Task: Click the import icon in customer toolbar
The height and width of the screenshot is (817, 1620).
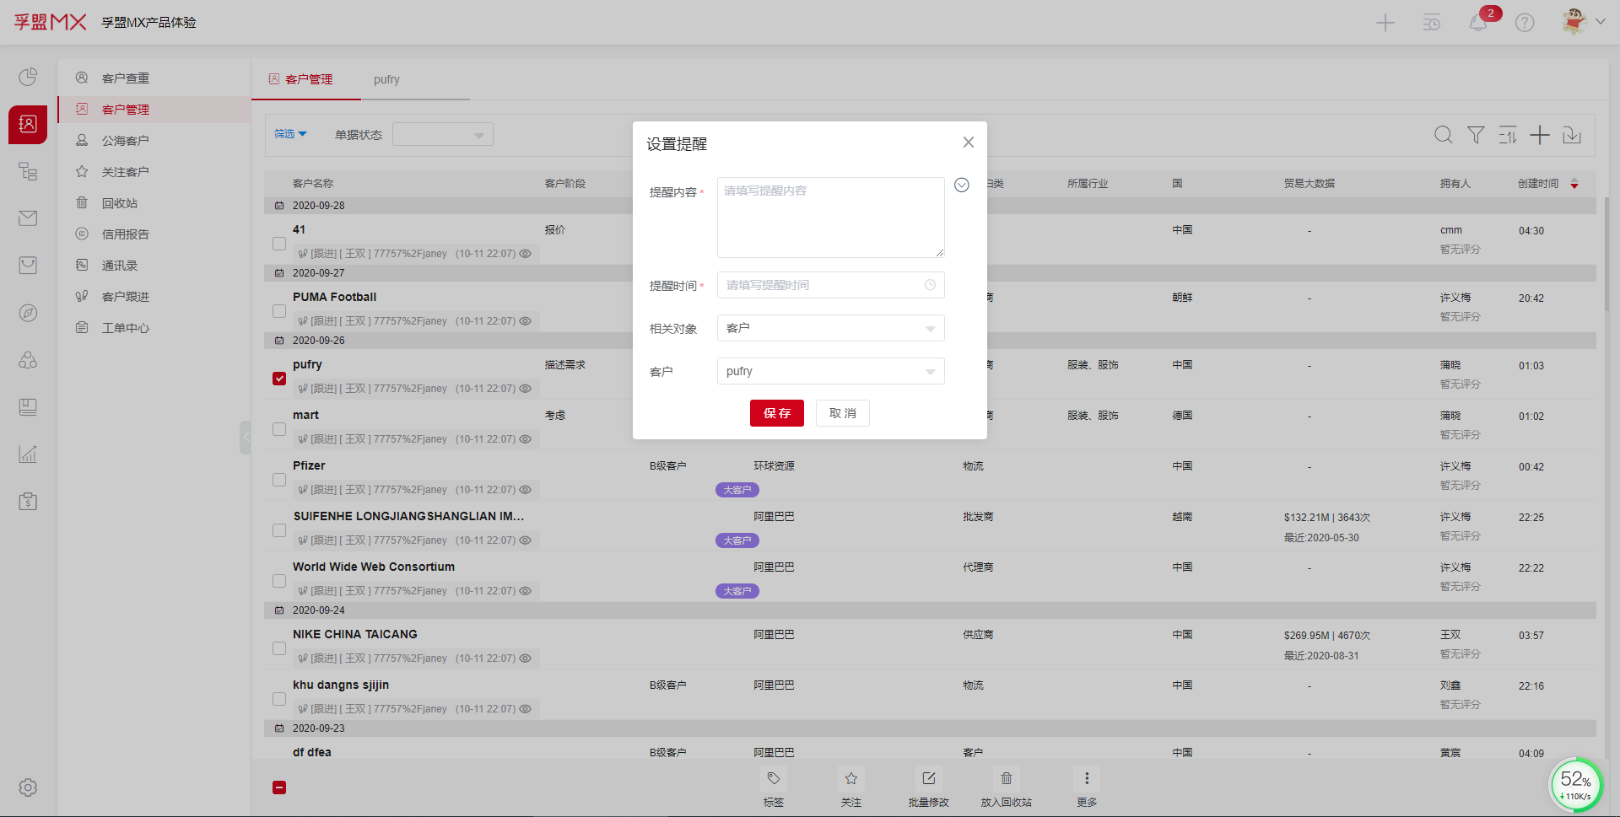Action: point(1572,135)
